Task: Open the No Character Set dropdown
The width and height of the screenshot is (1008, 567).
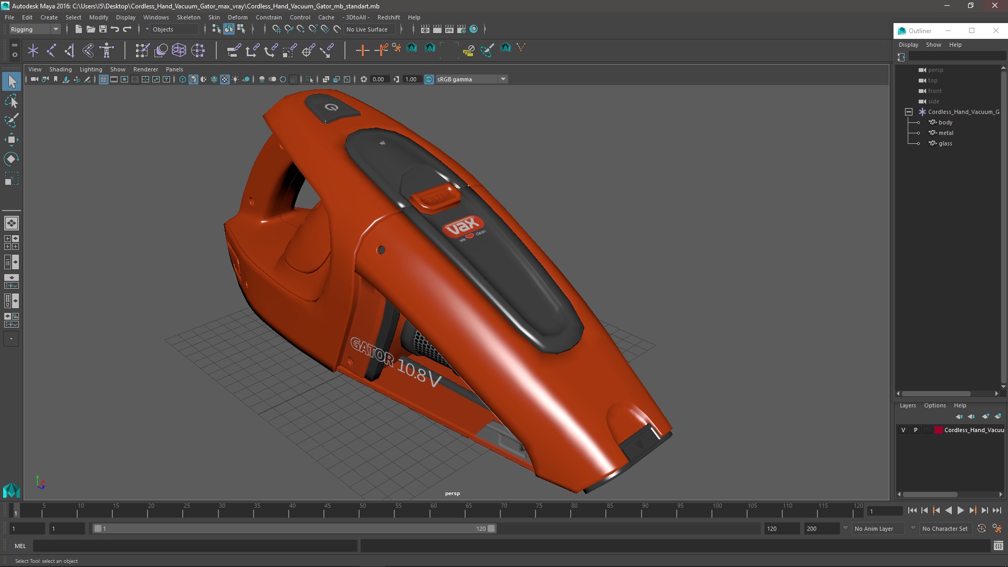Action: point(945,529)
